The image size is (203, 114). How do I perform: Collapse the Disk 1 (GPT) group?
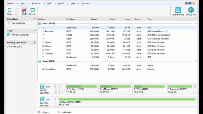[x=195, y=23]
